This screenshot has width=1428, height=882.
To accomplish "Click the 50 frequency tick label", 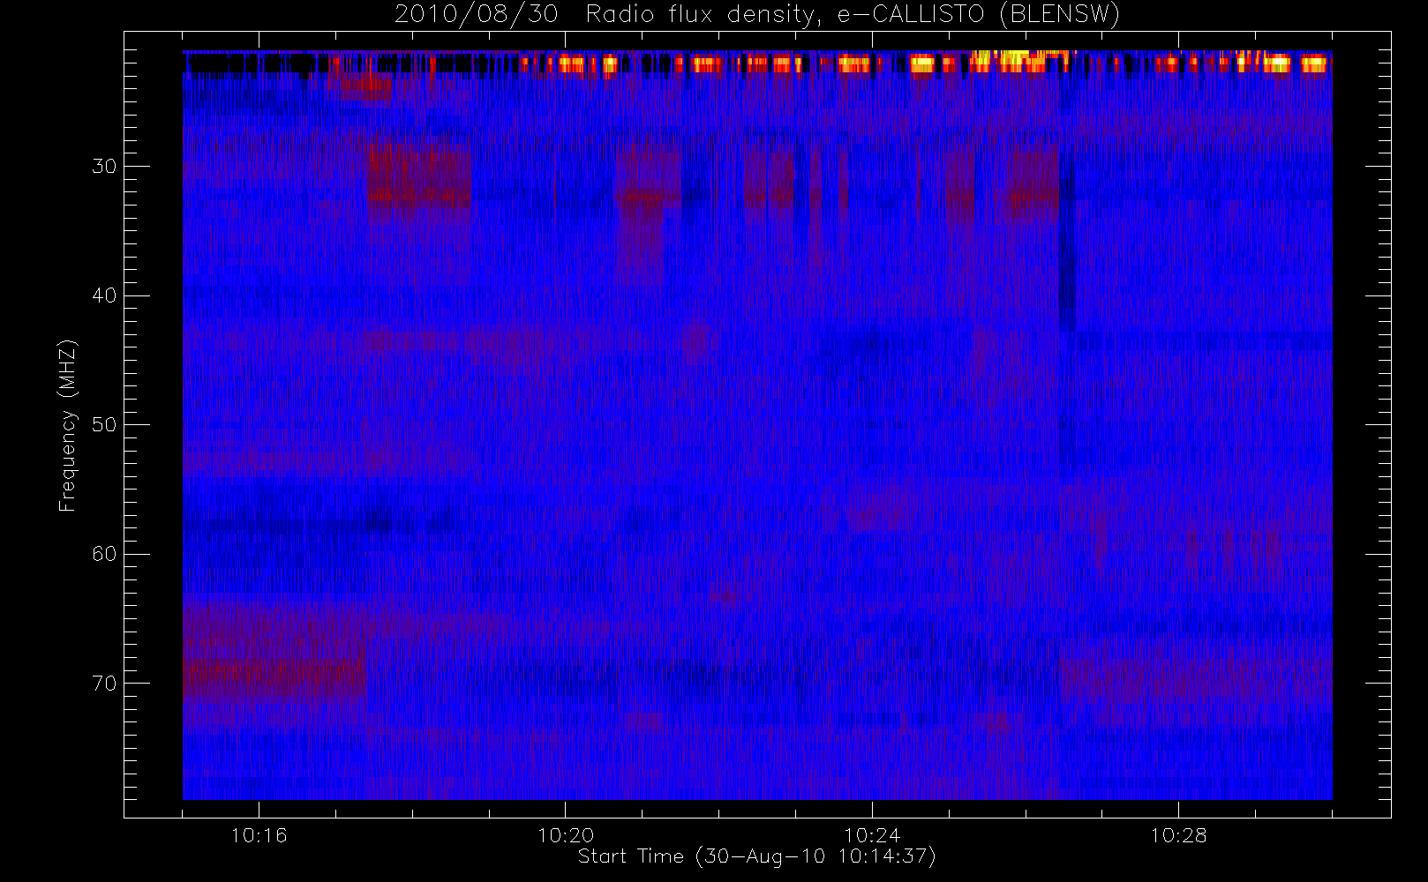I will pyautogui.click(x=104, y=425).
